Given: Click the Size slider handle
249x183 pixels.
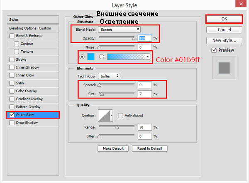Looking at the screenshot, I should [x=102, y=94].
